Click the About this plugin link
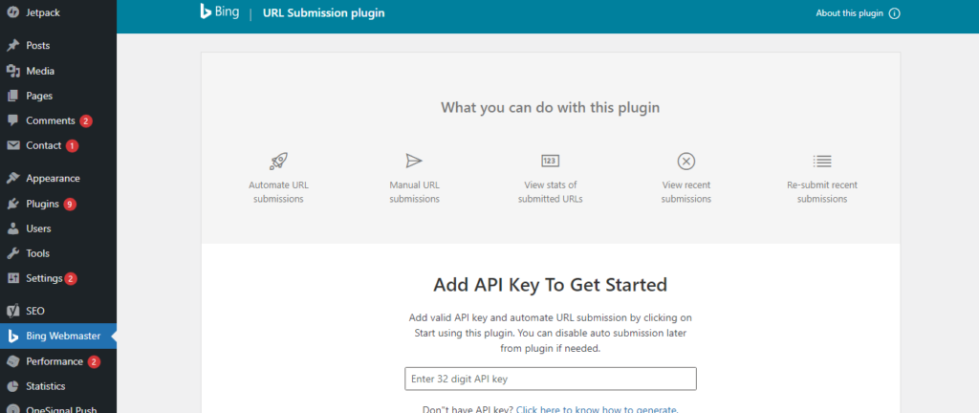The width and height of the screenshot is (979, 413). click(849, 13)
